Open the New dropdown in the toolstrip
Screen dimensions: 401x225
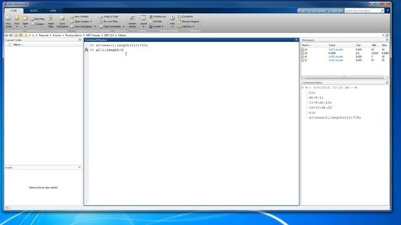(x=17, y=26)
